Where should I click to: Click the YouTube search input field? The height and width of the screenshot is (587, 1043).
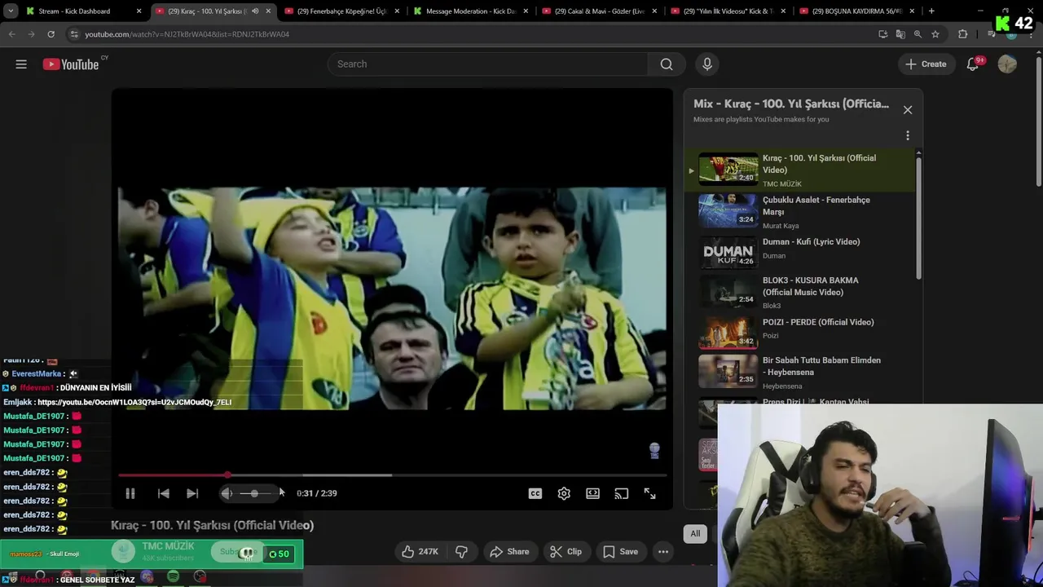click(x=487, y=64)
